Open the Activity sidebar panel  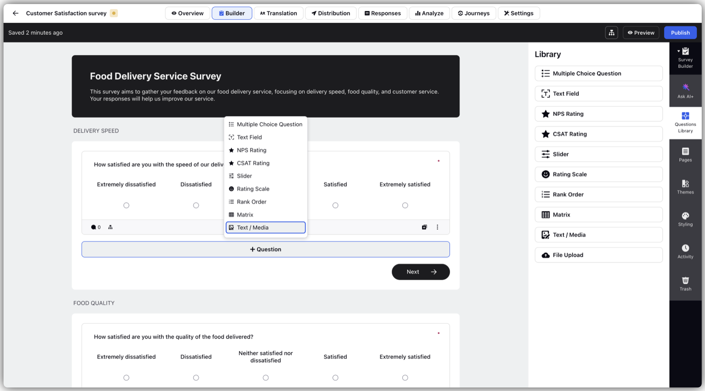coord(685,252)
